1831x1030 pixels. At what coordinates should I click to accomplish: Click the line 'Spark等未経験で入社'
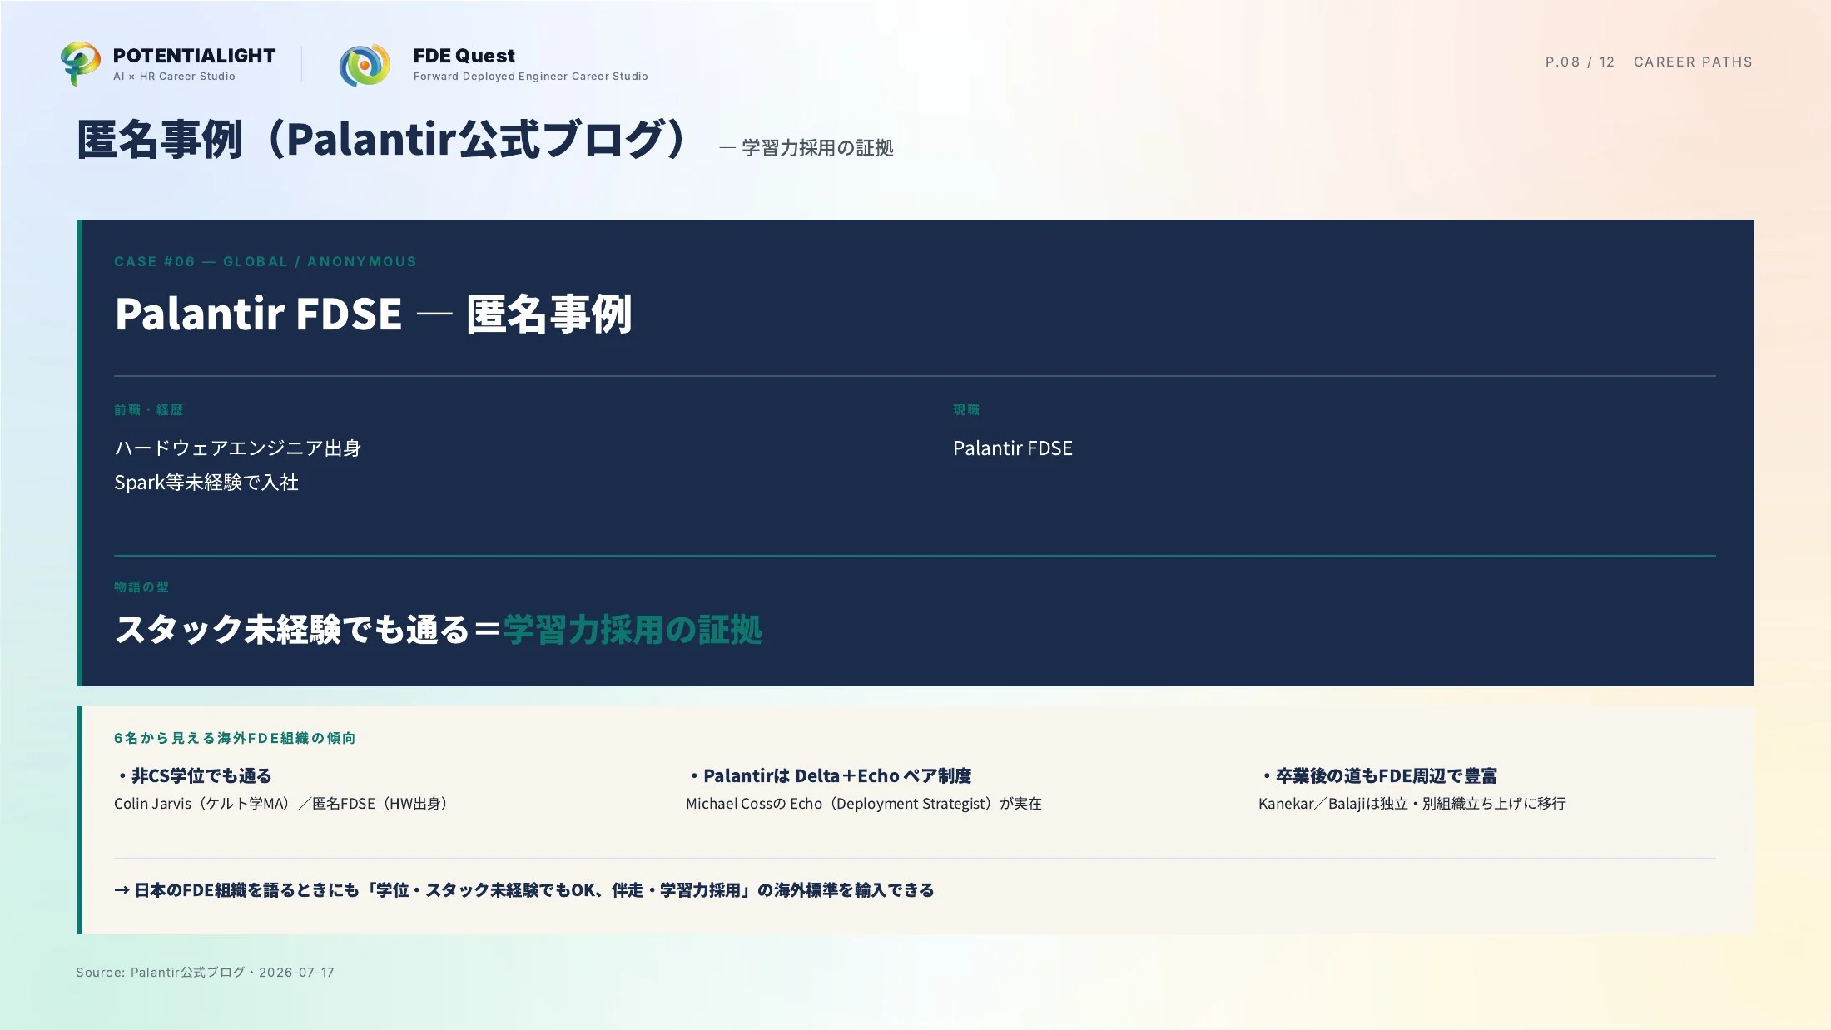click(x=206, y=483)
